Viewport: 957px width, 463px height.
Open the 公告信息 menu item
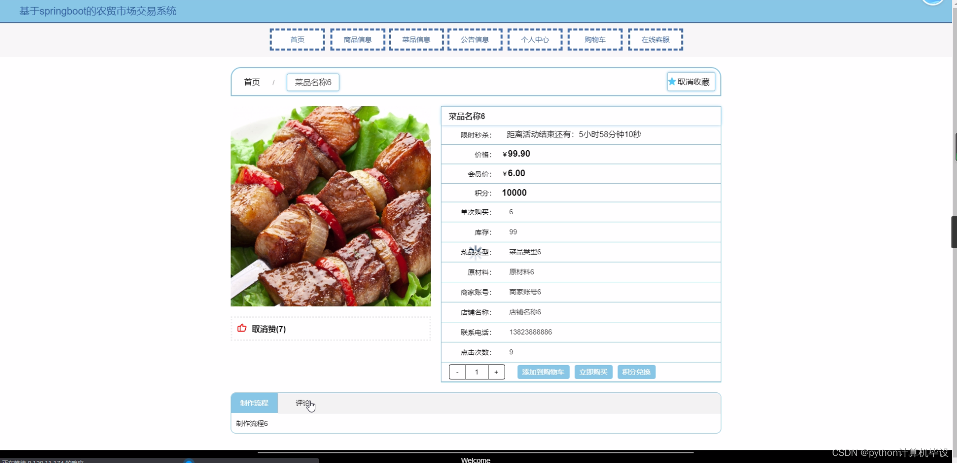(475, 39)
